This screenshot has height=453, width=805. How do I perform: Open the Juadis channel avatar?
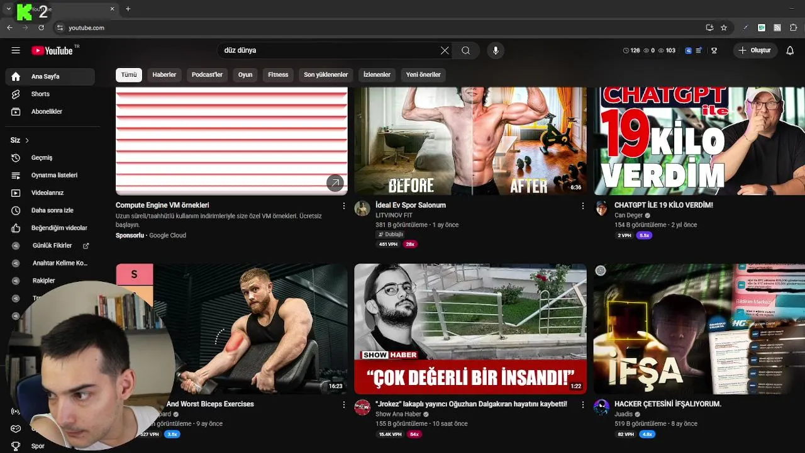pos(601,407)
